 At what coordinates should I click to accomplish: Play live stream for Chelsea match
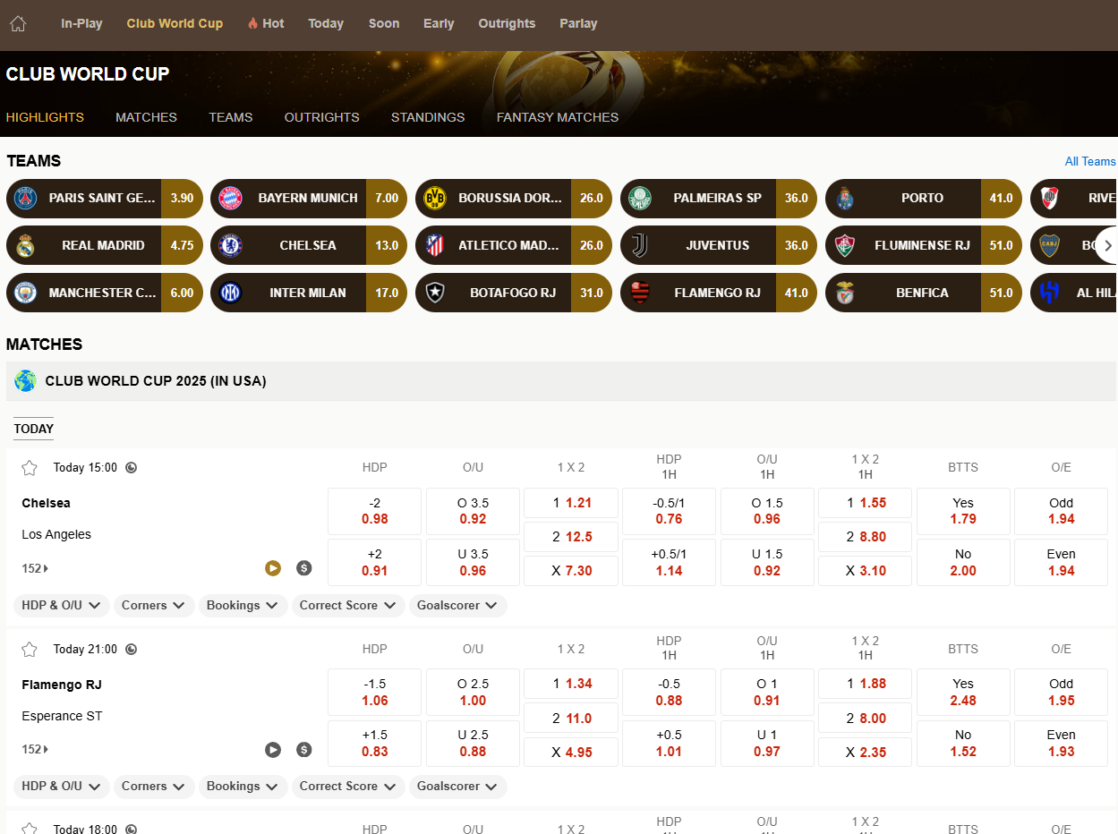coord(273,567)
